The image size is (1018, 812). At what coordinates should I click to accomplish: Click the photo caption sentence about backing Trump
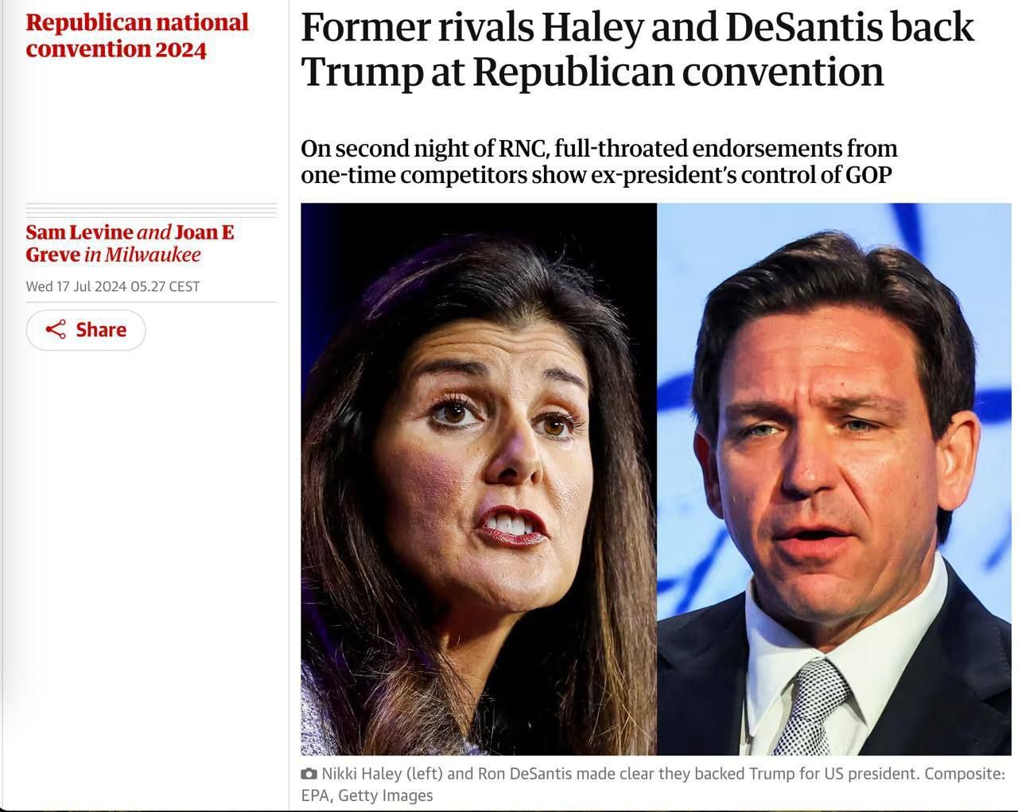click(620, 774)
